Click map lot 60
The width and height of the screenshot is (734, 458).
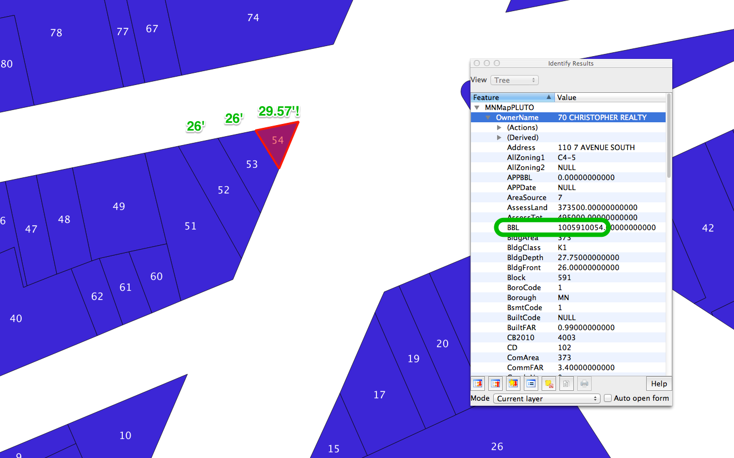click(x=157, y=276)
